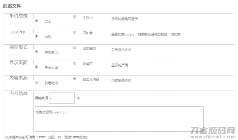Pick the 固定底部 radio option
The image size is (238, 140).
coord(75,48)
